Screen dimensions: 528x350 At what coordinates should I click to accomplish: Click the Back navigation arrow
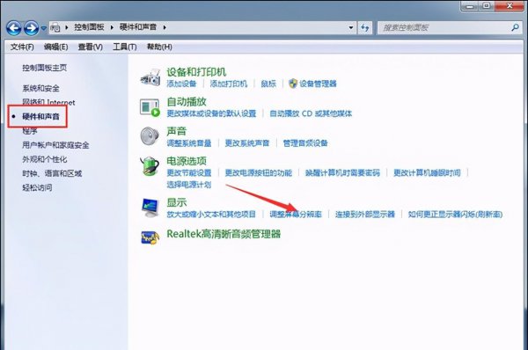click(x=14, y=28)
